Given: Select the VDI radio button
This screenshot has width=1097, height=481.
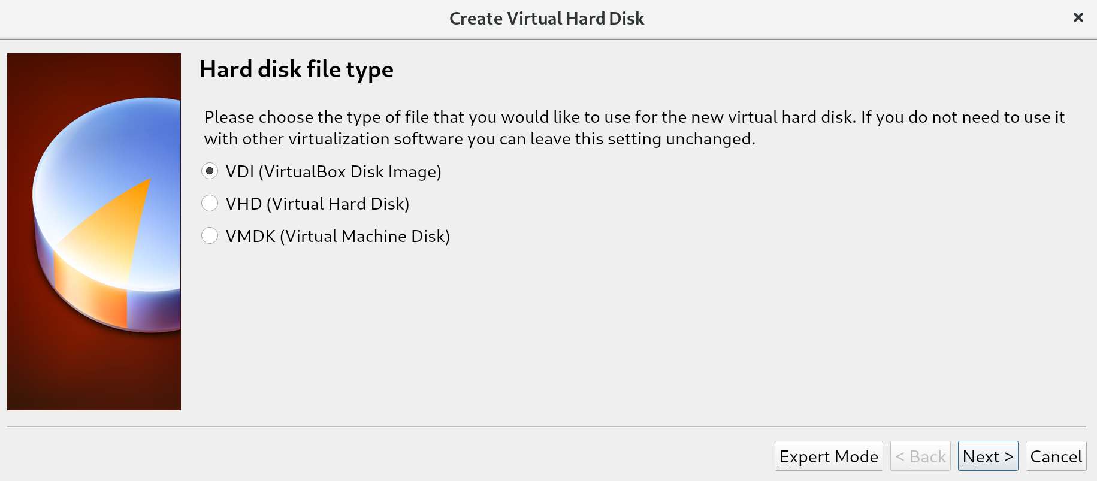Looking at the screenshot, I should (210, 171).
